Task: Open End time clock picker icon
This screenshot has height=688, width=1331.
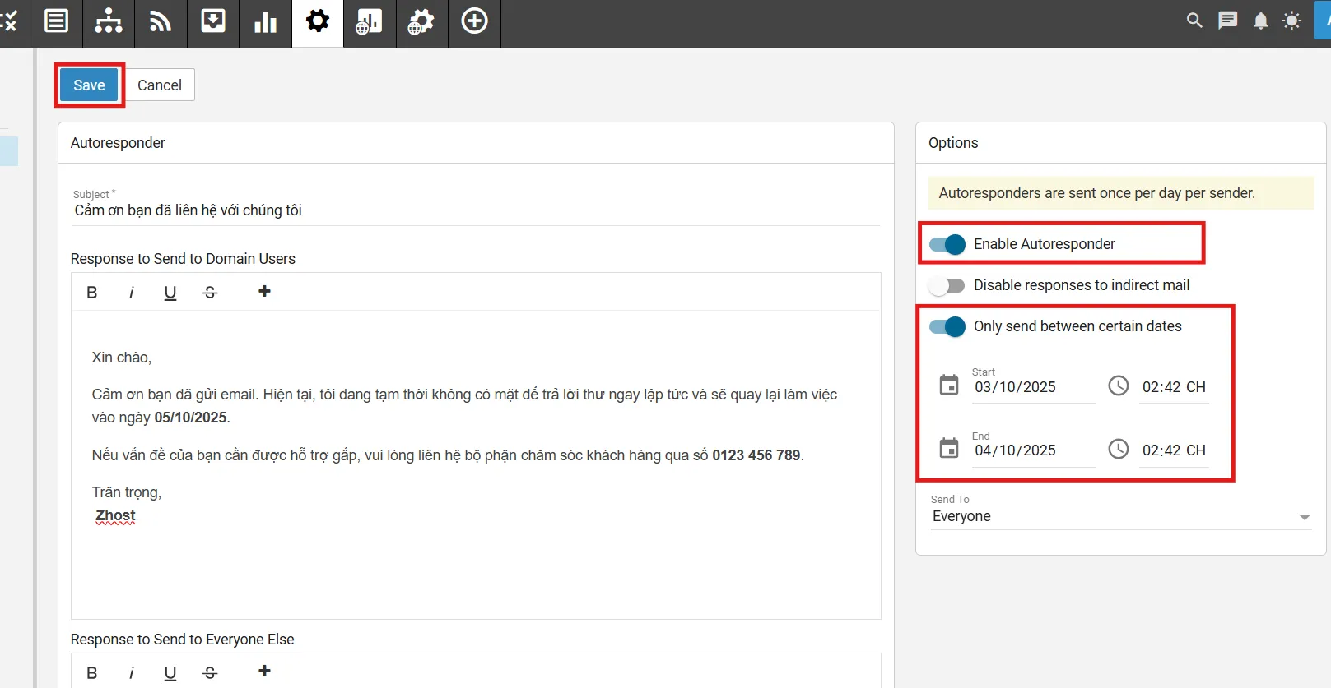Action: (1118, 449)
